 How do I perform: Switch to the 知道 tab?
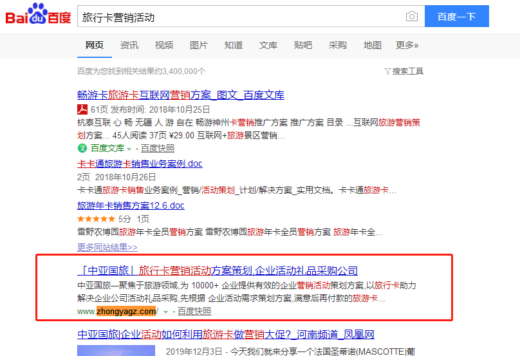(x=234, y=45)
